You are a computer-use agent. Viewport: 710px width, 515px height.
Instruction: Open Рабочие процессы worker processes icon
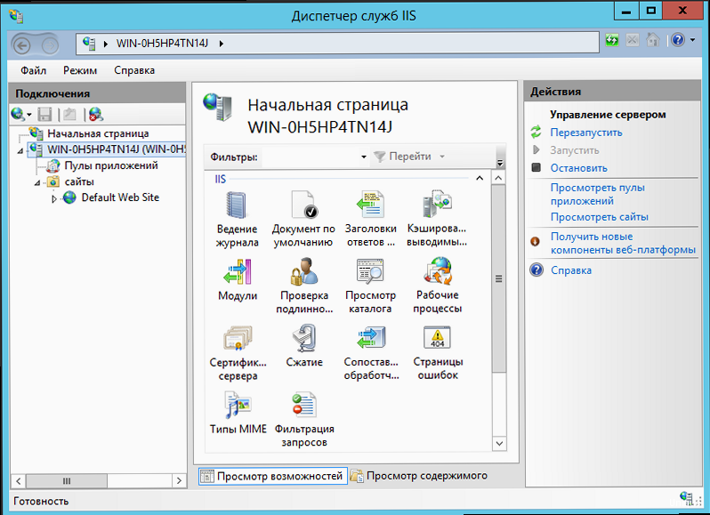click(x=437, y=272)
